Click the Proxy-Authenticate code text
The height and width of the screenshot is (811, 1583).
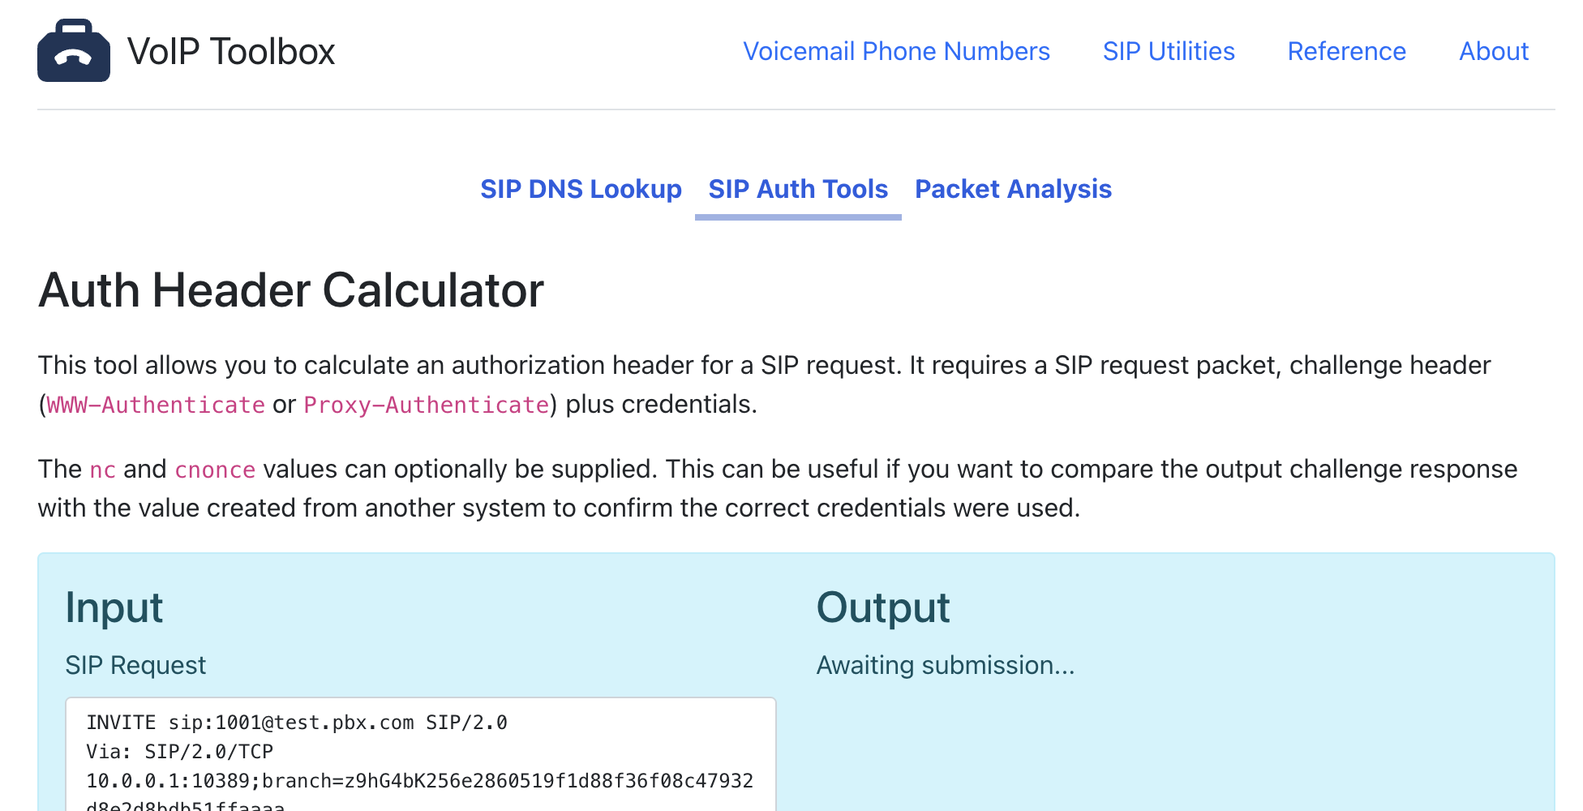(427, 405)
